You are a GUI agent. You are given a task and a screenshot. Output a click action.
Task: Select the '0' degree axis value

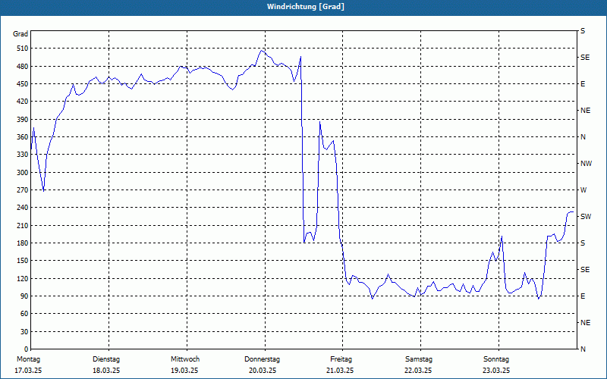(x=27, y=349)
